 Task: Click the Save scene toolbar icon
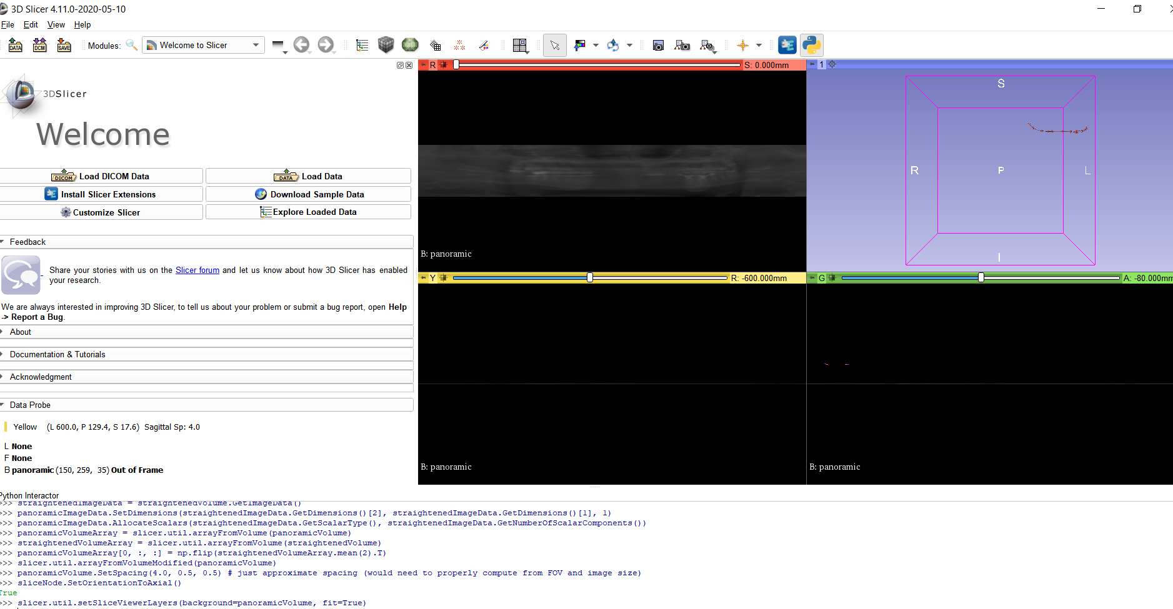click(64, 45)
